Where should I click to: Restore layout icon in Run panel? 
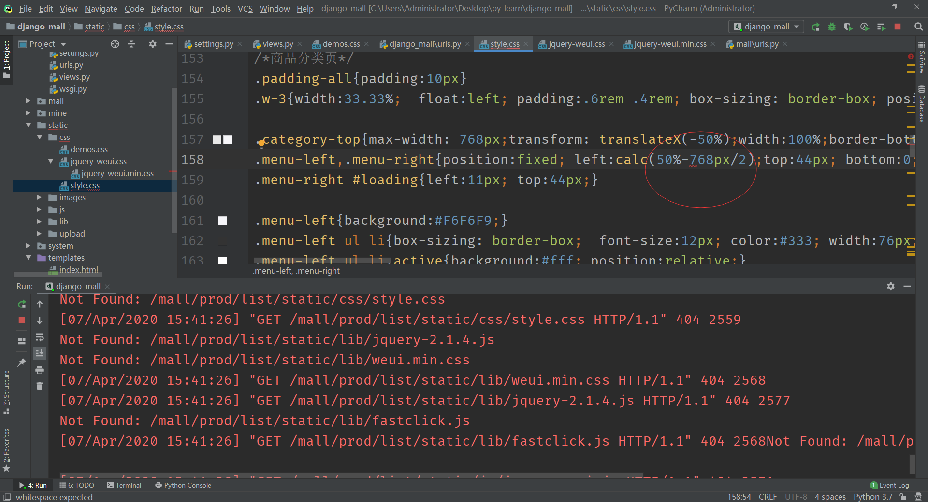22,341
